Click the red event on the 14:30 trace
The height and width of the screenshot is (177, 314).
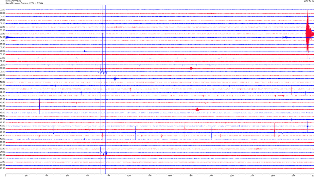[198, 109]
